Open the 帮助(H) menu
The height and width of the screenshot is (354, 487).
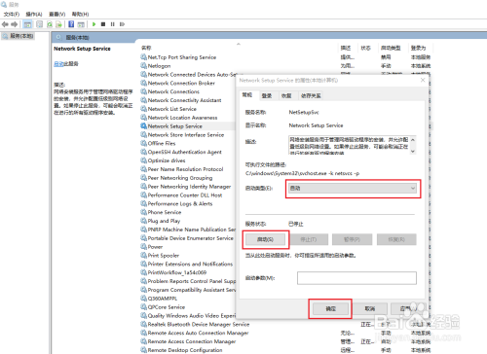pos(80,15)
